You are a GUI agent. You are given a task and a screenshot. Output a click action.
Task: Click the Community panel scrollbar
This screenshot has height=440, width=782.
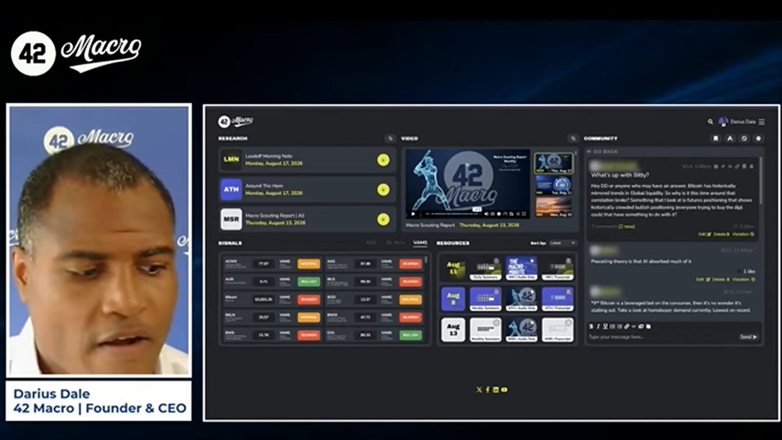tap(760, 182)
